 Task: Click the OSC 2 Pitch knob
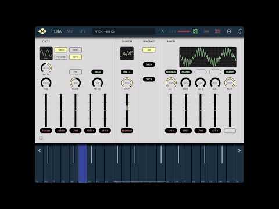click(46, 68)
